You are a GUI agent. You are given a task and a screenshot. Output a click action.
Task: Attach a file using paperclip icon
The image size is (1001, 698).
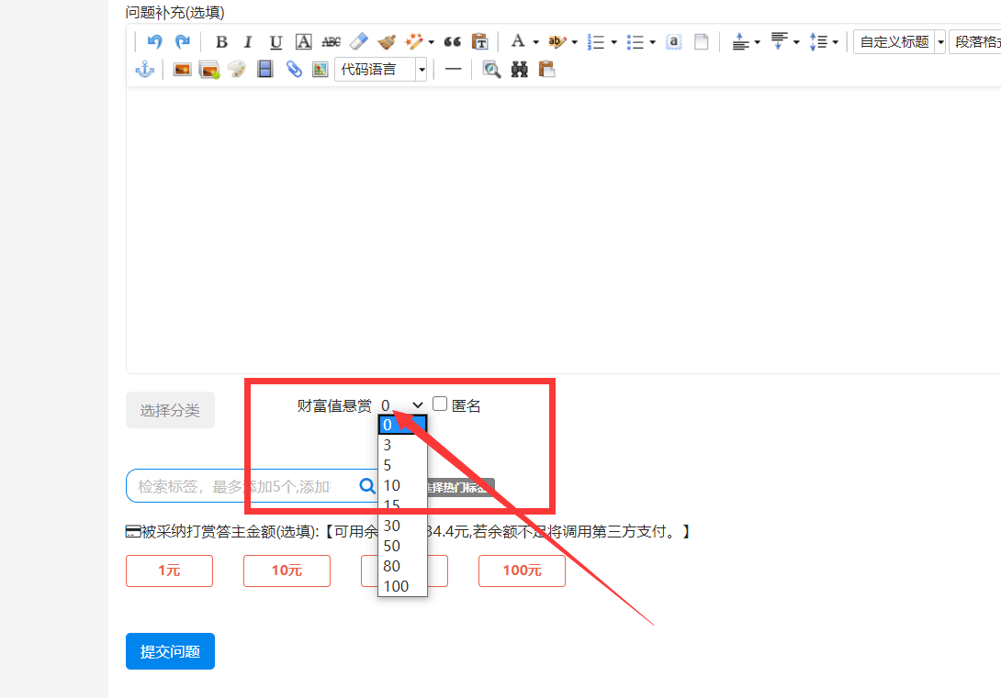[294, 70]
